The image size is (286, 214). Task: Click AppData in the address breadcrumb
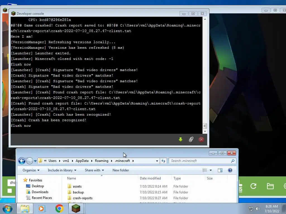pos(82,161)
